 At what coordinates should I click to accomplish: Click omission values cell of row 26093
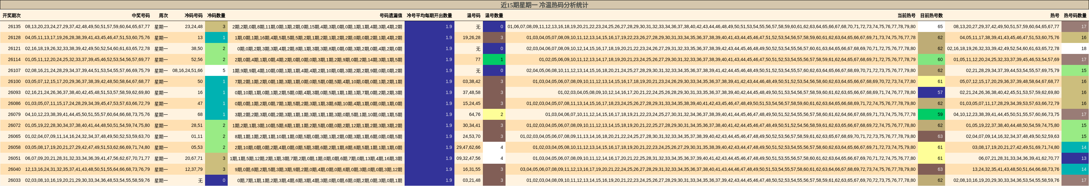(x=320, y=92)
